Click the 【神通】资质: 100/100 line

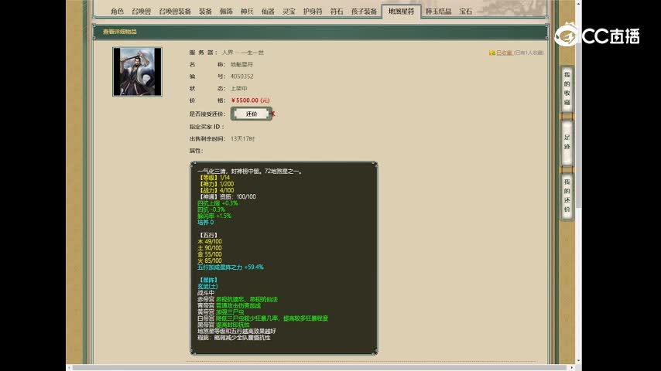pos(226,196)
